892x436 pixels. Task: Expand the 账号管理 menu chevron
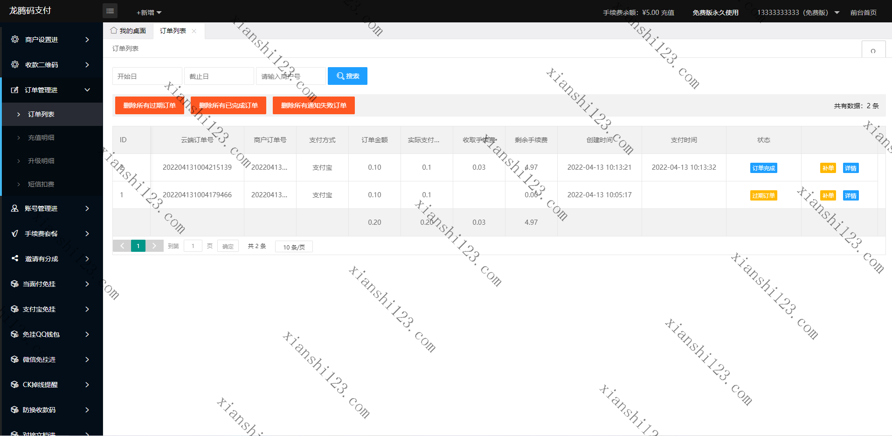(x=87, y=208)
